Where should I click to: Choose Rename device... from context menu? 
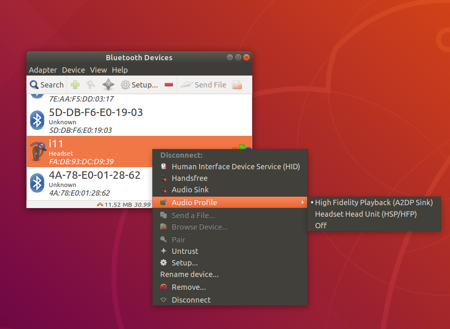tap(230, 274)
